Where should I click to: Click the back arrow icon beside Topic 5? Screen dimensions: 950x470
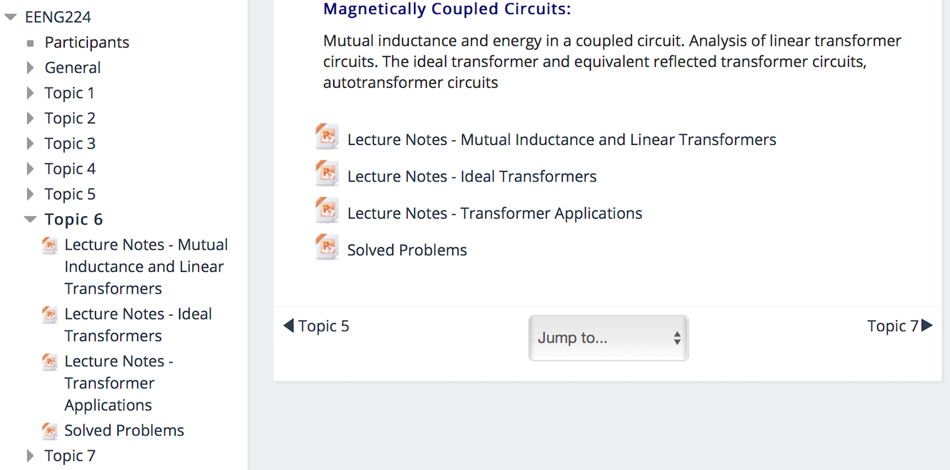[x=288, y=325]
